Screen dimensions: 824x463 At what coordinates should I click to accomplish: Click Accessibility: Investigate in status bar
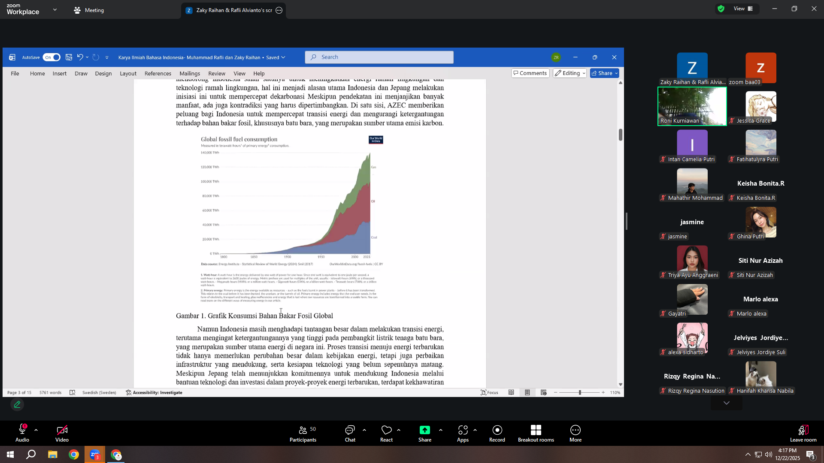point(154,393)
